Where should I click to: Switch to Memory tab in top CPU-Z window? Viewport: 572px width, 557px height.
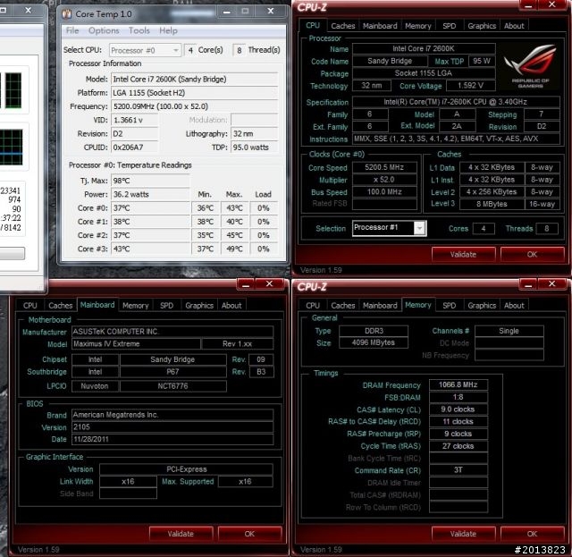pos(417,26)
